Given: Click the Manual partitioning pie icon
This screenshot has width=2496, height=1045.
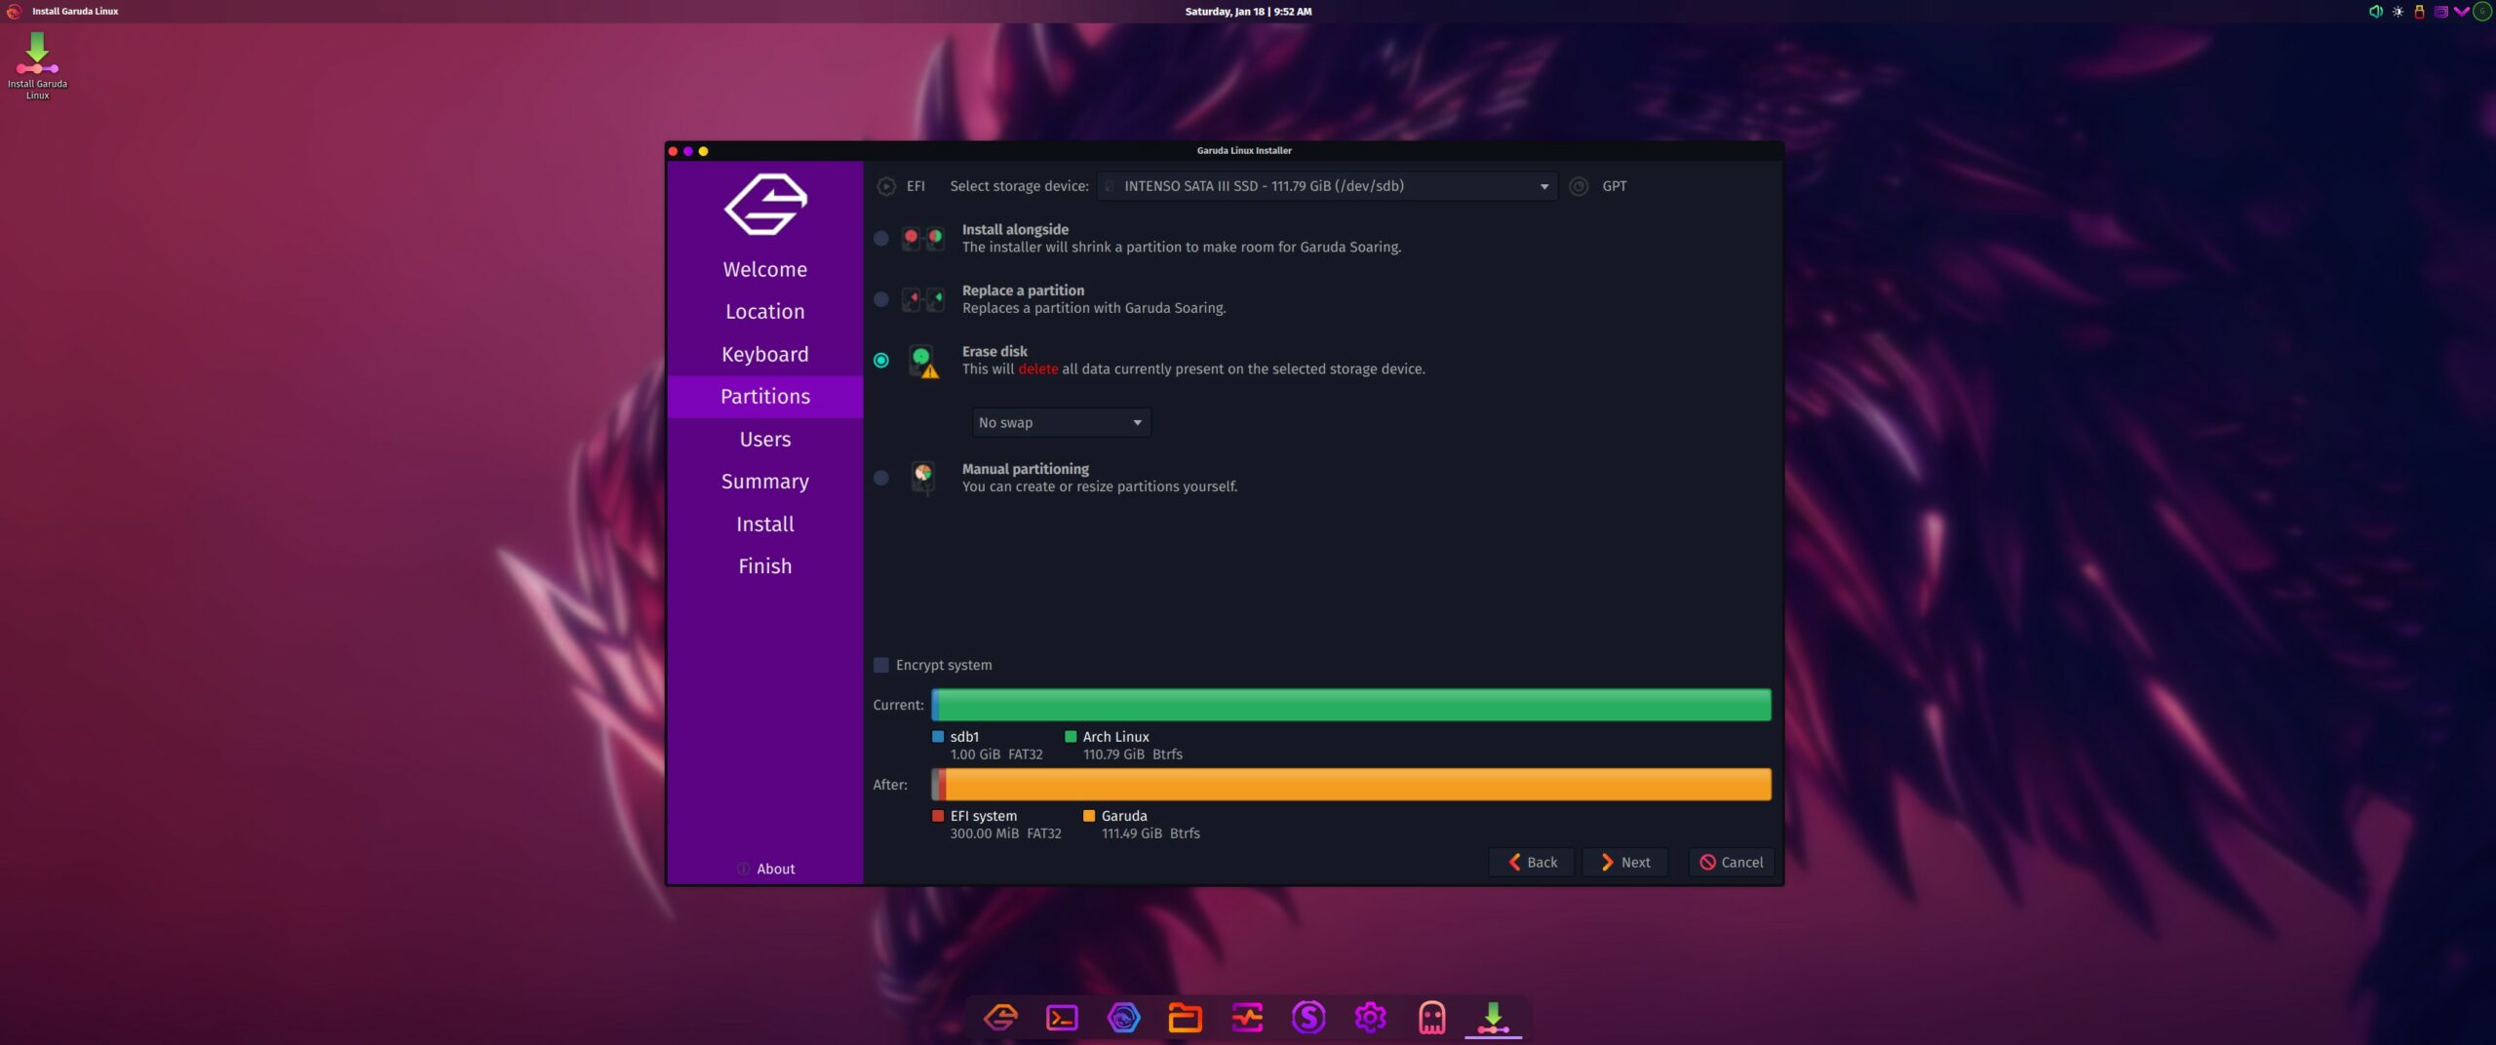Looking at the screenshot, I should point(922,477).
